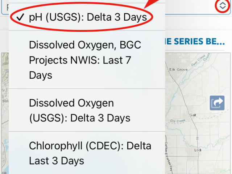The height and width of the screenshot is (174, 232).
Task: Click the up-down chevron dropdown icon
Action: [223, 6]
